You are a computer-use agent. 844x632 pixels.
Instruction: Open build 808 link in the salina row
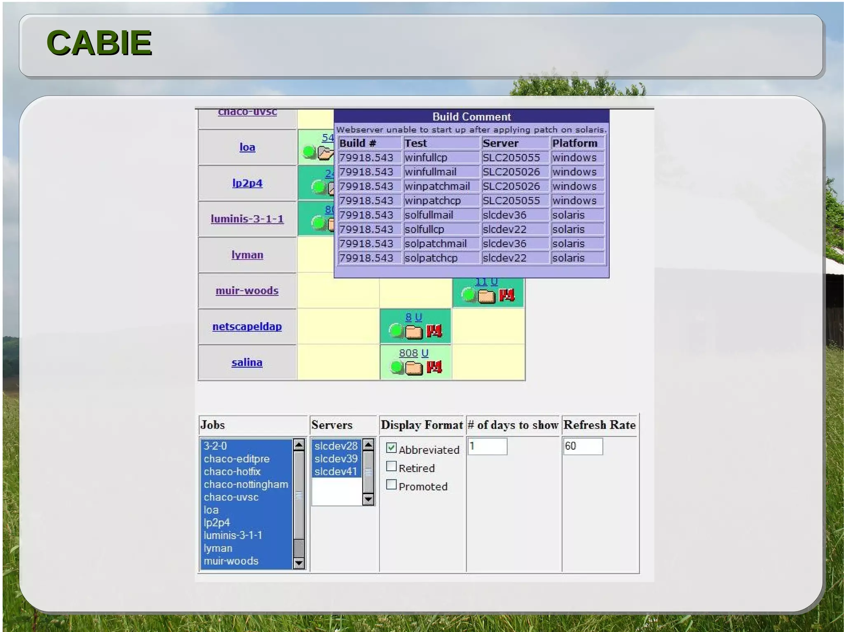[408, 353]
